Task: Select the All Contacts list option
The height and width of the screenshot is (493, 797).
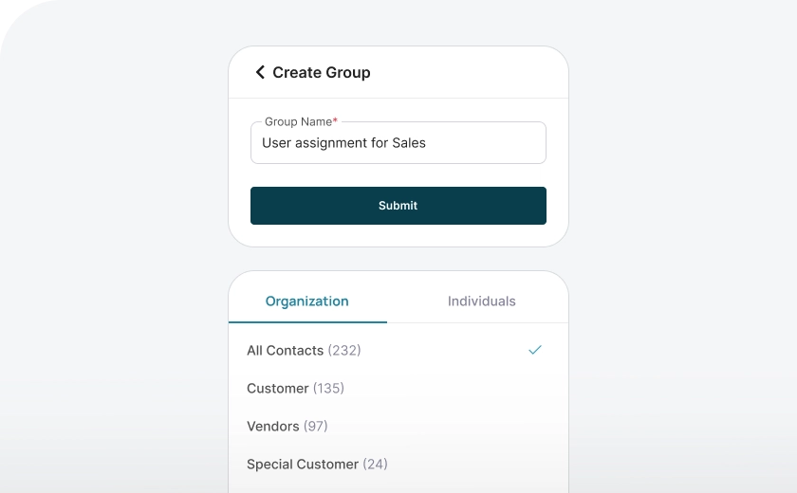Action: pyautogui.click(x=286, y=351)
